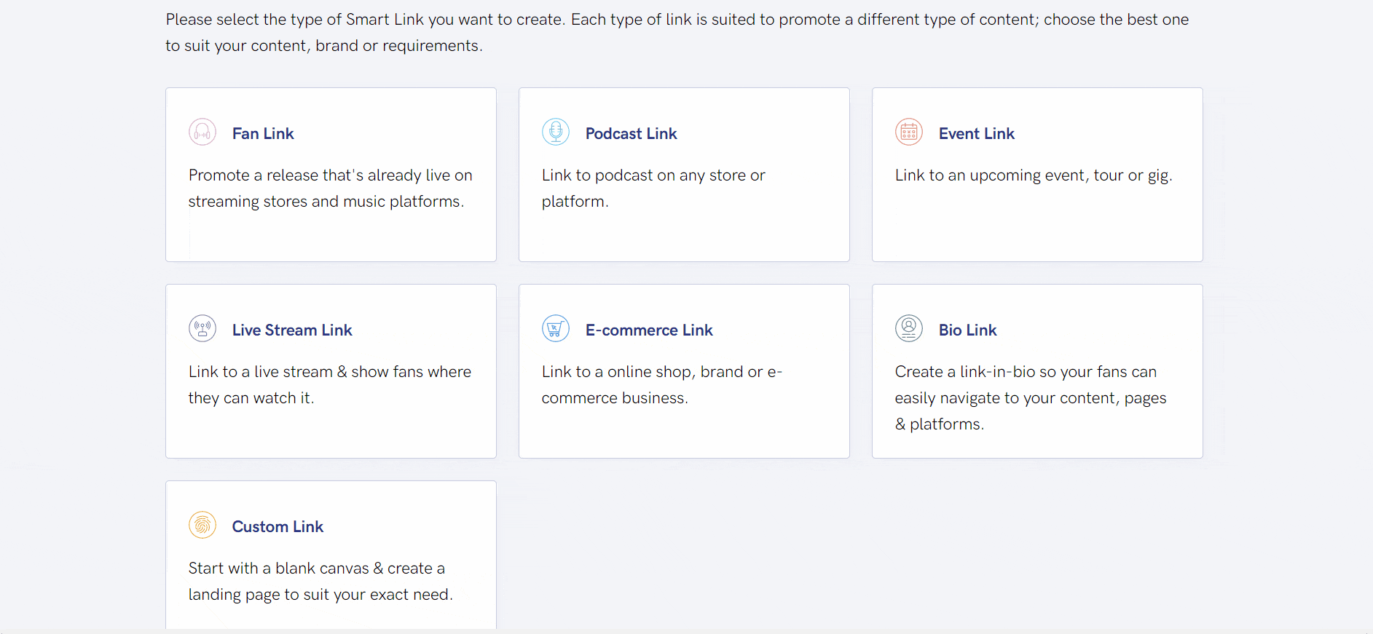
Task: Click the Podcast Link microphone icon
Action: click(556, 132)
